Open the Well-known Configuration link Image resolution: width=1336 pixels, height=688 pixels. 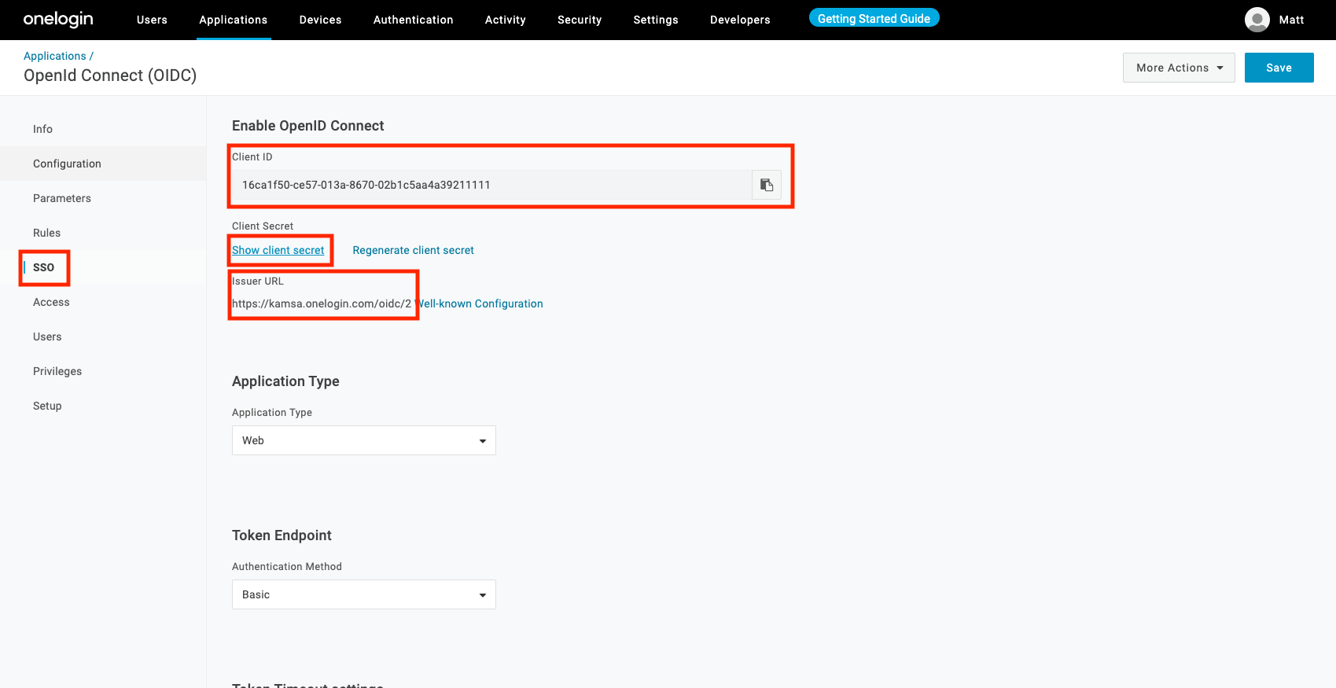click(480, 304)
